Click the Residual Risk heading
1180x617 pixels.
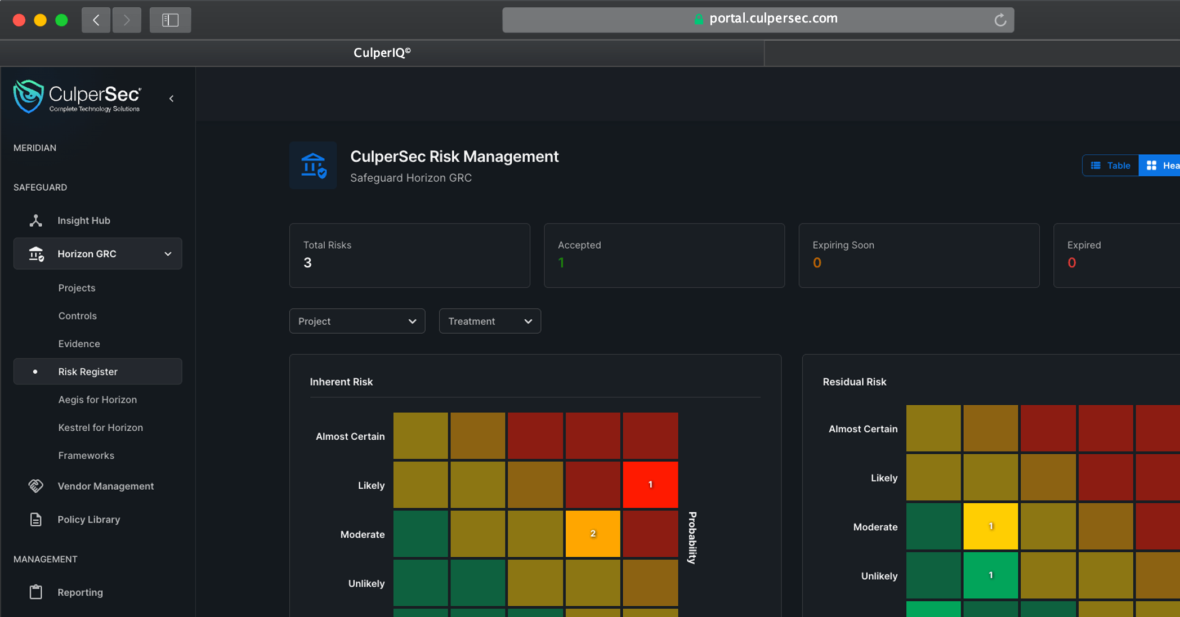coord(855,382)
